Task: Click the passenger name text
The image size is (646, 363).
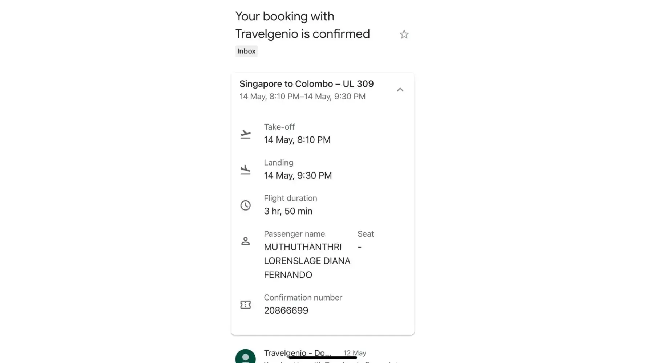Action: 307,261
